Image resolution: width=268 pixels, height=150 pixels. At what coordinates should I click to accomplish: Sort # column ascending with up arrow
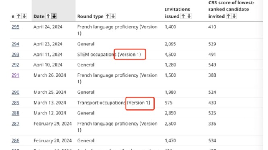pos(19,16)
